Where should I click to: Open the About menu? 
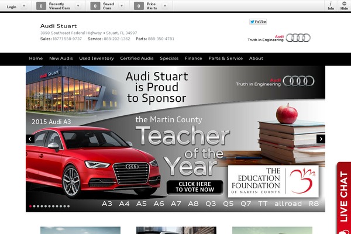(256, 58)
